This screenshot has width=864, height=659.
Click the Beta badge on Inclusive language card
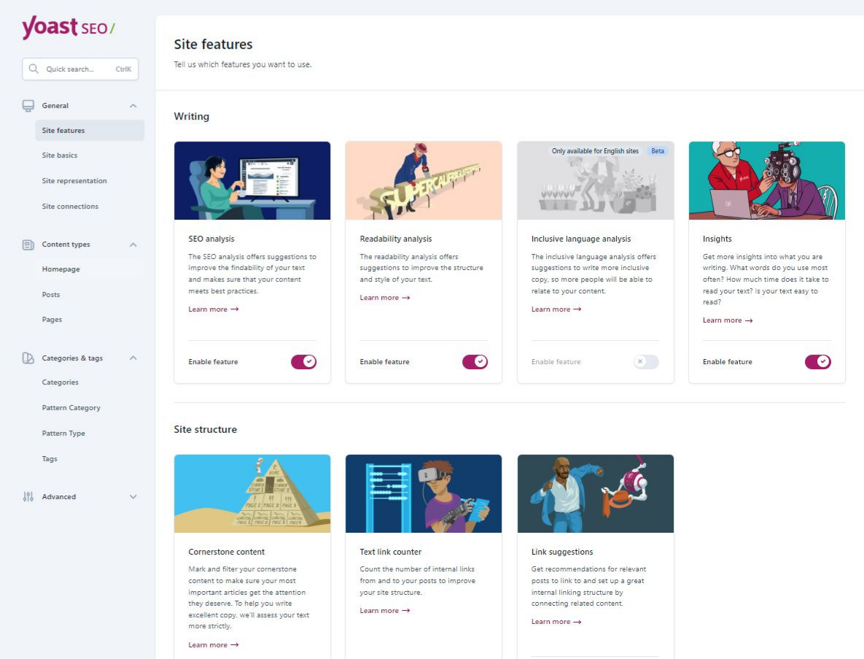click(x=658, y=151)
